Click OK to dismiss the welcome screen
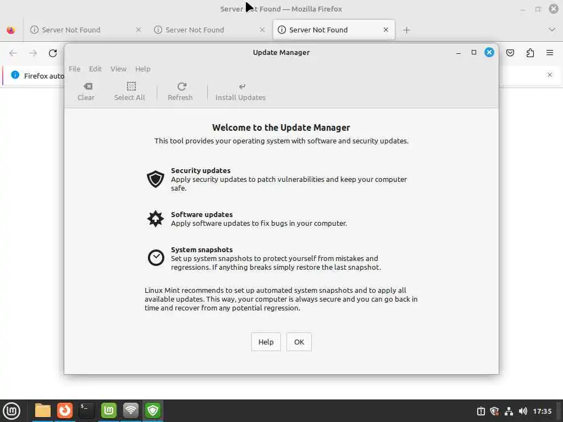Image resolution: width=563 pixels, height=422 pixels. point(299,342)
